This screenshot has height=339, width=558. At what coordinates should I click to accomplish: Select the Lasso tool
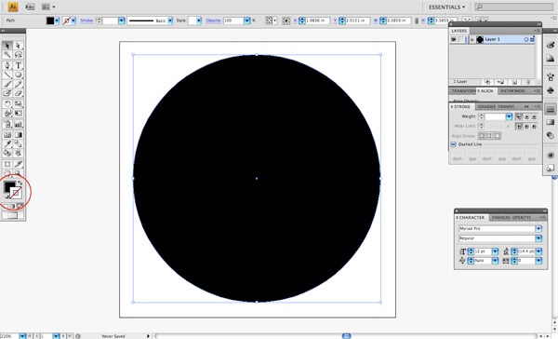pos(19,55)
